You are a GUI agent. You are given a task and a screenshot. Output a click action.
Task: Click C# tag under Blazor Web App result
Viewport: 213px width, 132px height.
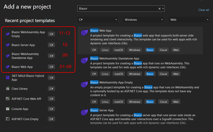94,50
